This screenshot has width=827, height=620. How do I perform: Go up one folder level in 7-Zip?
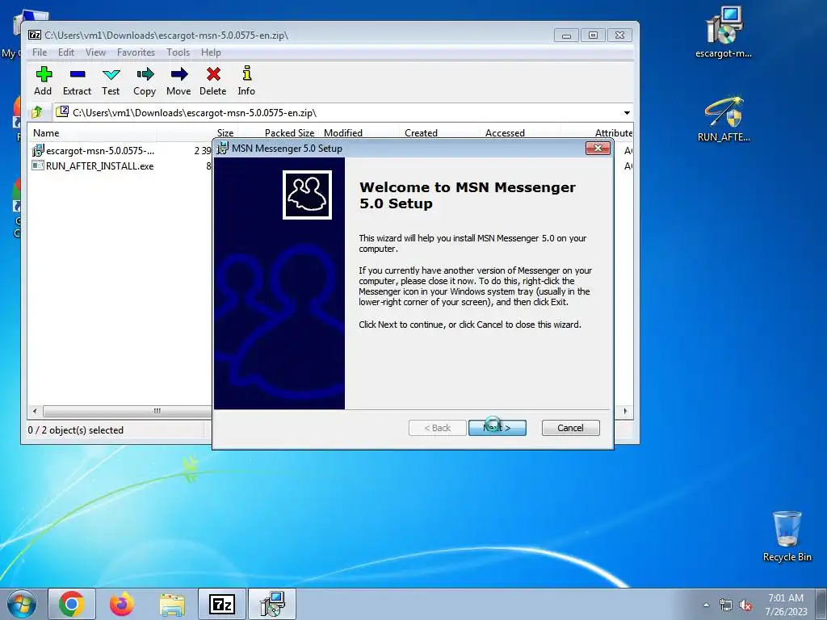37,112
